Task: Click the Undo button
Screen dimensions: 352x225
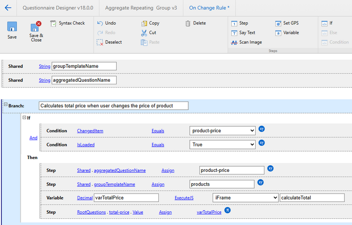Action: 106,23
